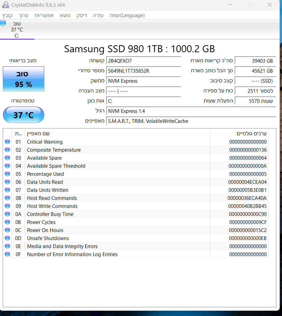Click raw value 000000000015C2
The image size is (282, 316).
click(x=248, y=230)
